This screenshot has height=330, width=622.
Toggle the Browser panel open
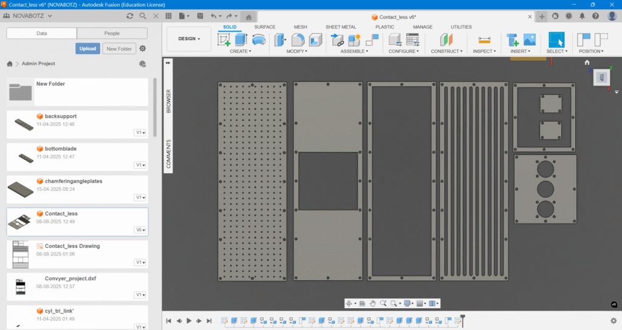169,102
